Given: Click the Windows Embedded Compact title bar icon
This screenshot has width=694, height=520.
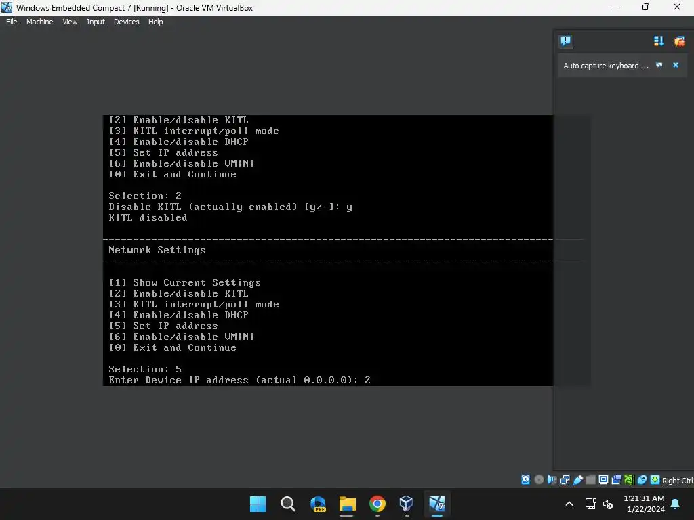Looking at the screenshot, I should 7,7.
